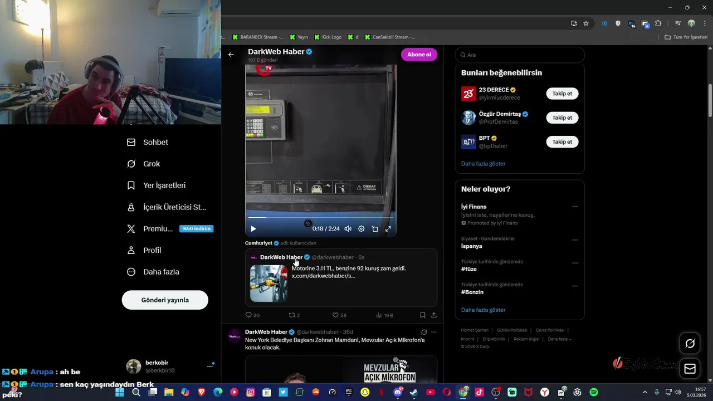Open more options on Mamdani post
This screenshot has height=401, width=713.
434,332
